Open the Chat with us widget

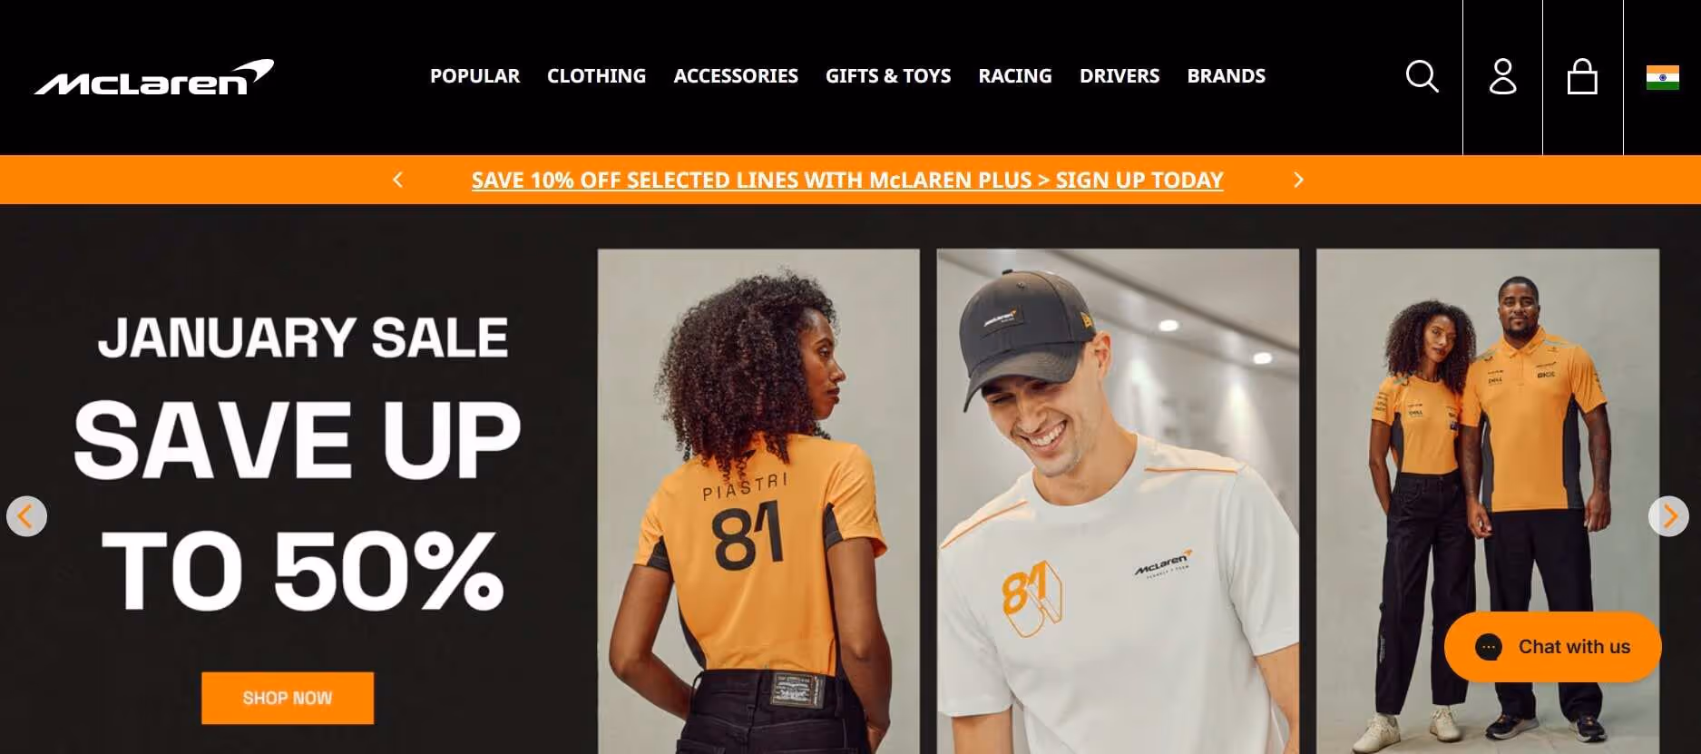click(1552, 647)
